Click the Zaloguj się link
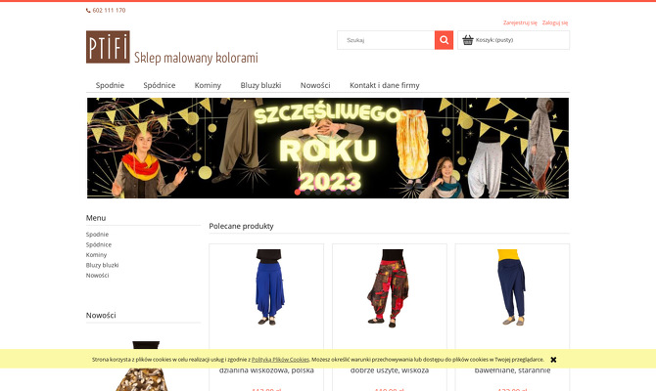The image size is (656, 391). [x=555, y=22]
